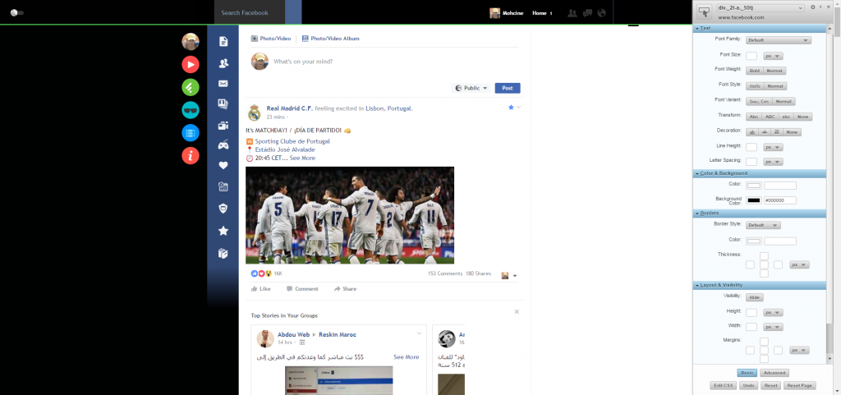Viewport: 841px width, 395px height.
Task: Click the box icon at sidebar bottom
Action: click(223, 254)
